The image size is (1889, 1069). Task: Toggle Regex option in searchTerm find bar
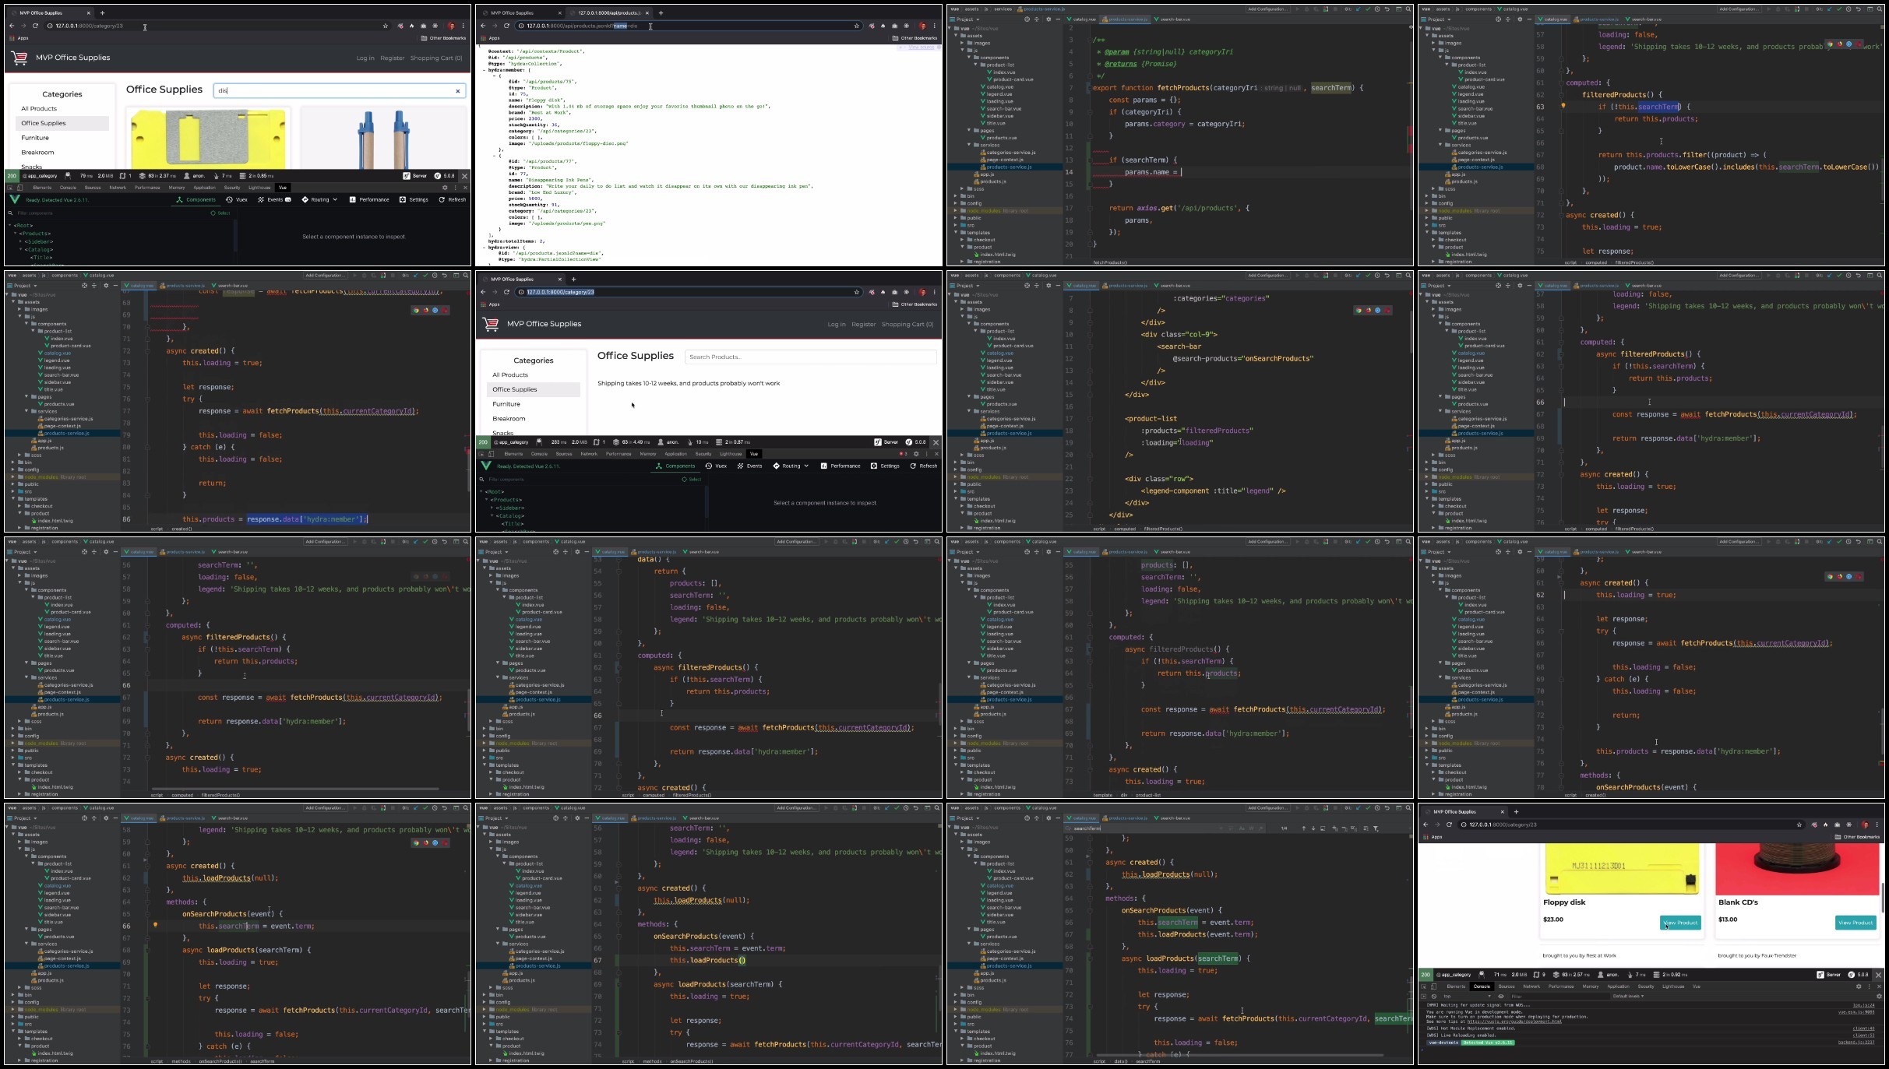pos(1261,828)
